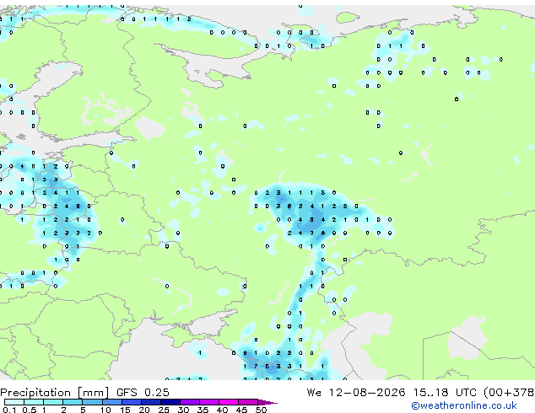Select the 'Precipitation [mm]' title text
Image resolution: width=535 pixels, height=413 pixels.
pos(55,393)
